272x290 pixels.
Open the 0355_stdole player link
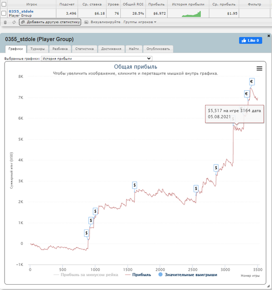tap(21, 11)
